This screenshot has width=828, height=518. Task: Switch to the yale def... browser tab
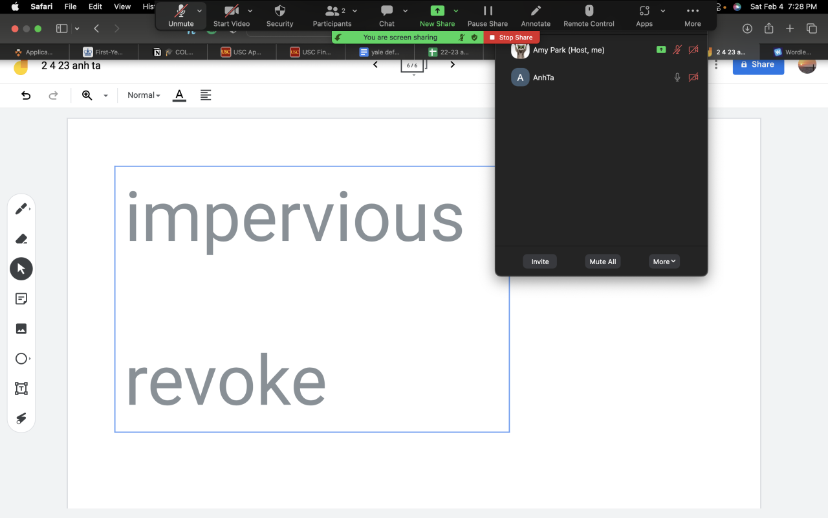click(x=380, y=52)
